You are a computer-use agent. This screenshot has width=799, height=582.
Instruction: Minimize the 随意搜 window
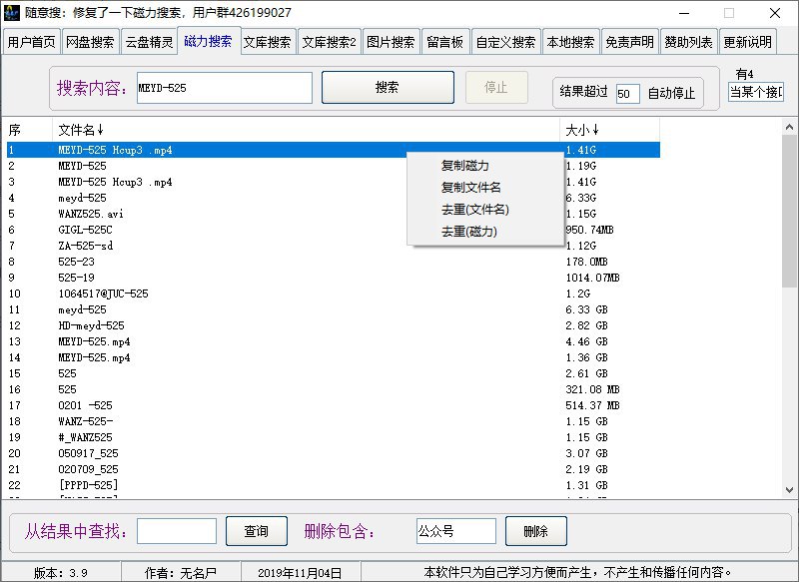(684, 13)
